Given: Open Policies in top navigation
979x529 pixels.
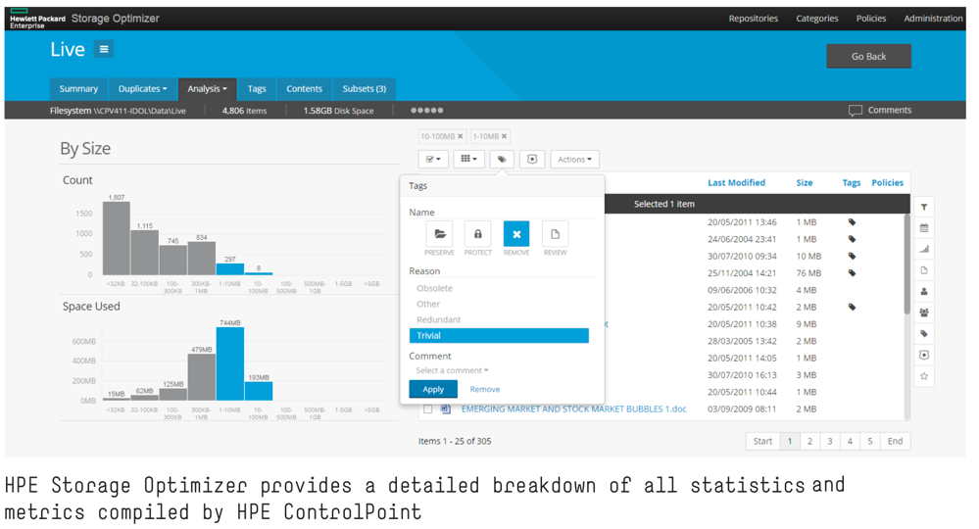Looking at the screenshot, I should pos(871,18).
